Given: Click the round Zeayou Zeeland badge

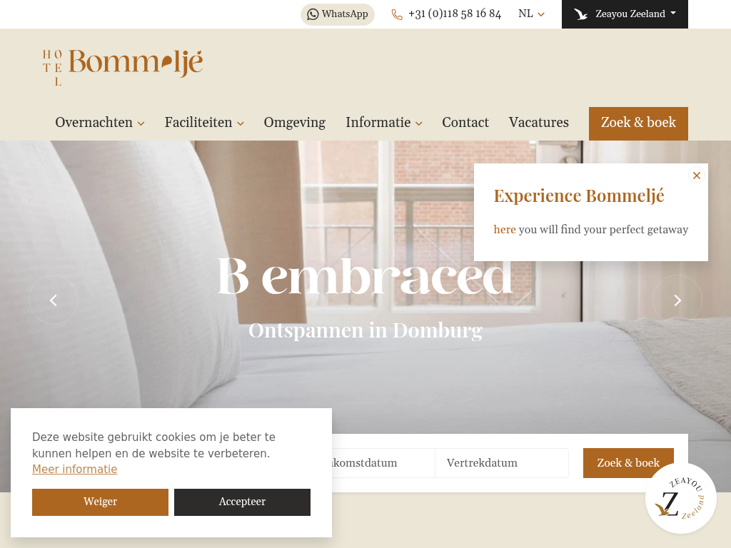Looking at the screenshot, I should 680,498.
